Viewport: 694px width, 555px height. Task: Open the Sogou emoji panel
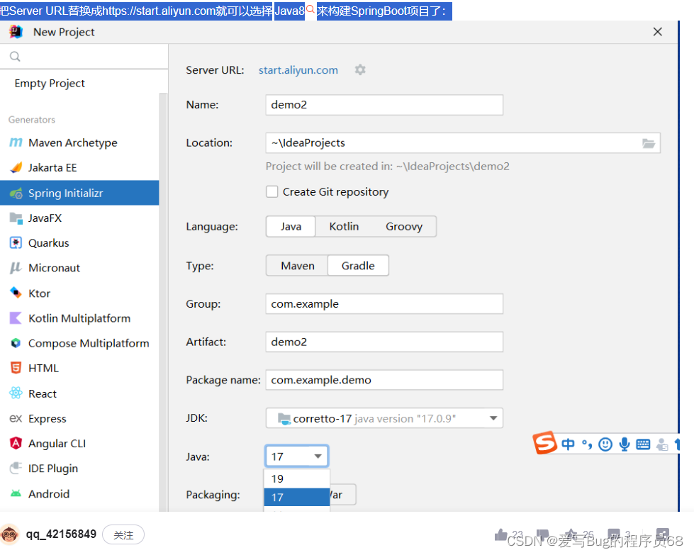pyautogui.click(x=605, y=444)
